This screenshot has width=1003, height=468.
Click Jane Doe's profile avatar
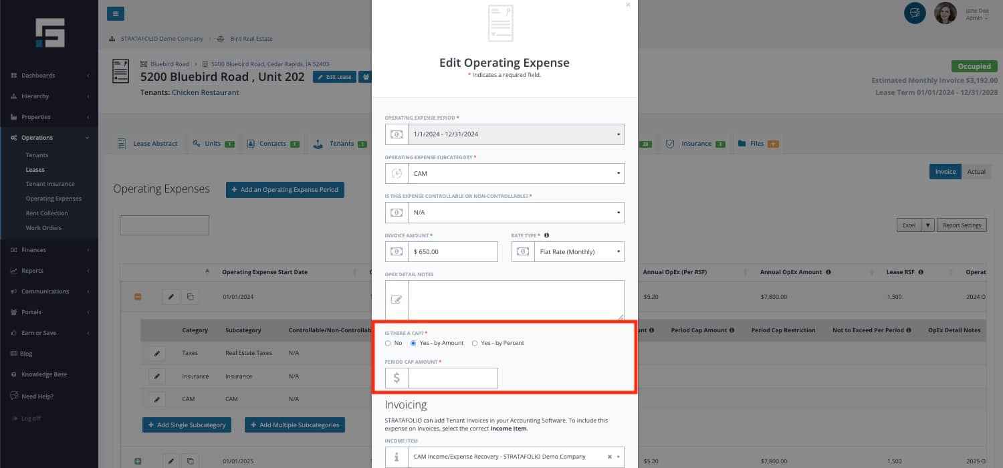[x=945, y=13]
